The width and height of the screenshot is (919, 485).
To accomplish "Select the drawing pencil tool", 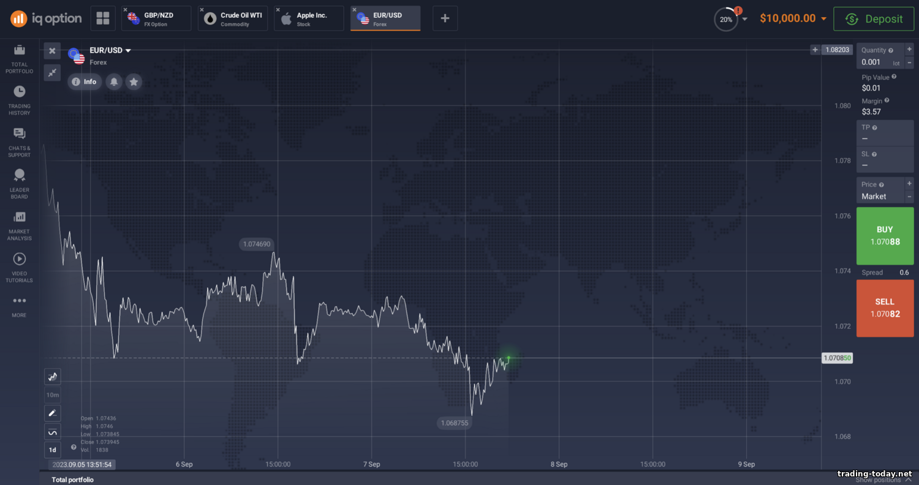I will 53,413.
